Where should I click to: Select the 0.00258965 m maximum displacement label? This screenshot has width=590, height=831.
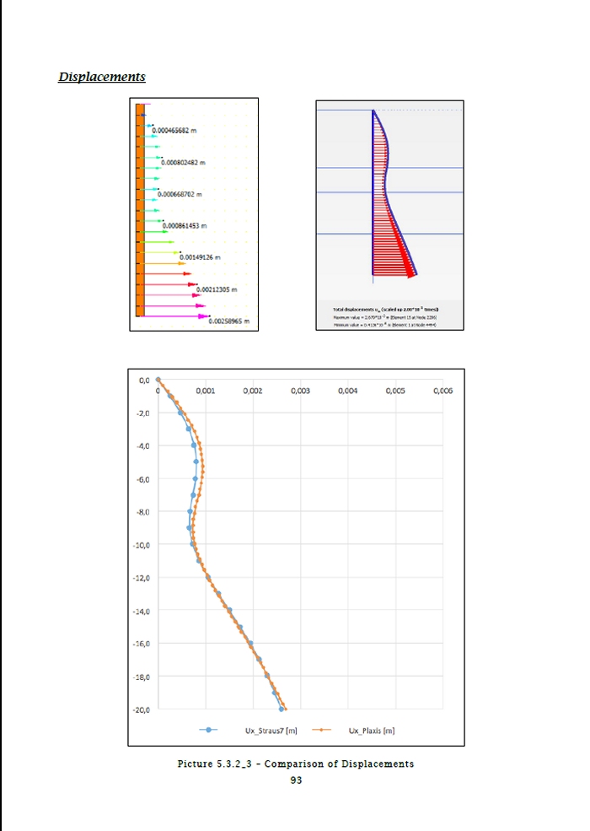pyautogui.click(x=230, y=321)
